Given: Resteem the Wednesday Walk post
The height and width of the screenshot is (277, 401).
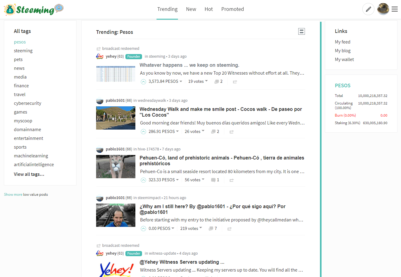Looking at the screenshot, I should point(231,132).
